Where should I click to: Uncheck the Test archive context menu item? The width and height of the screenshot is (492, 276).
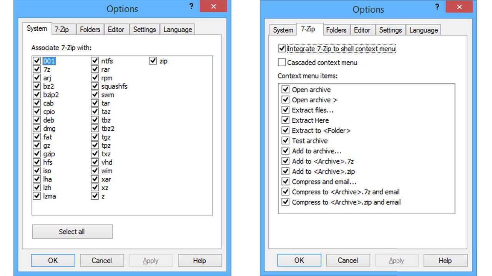(x=285, y=141)
